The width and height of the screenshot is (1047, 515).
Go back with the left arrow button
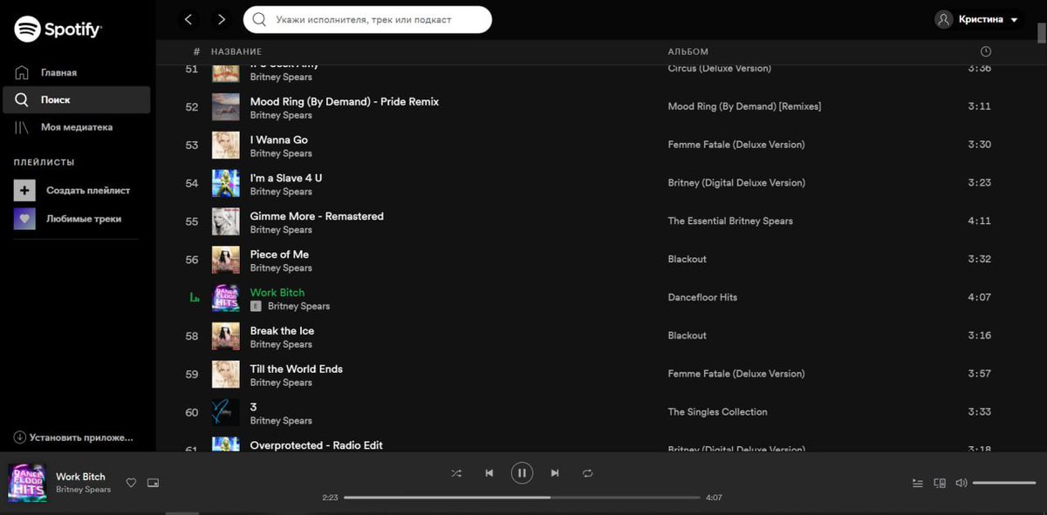point(188,19)
